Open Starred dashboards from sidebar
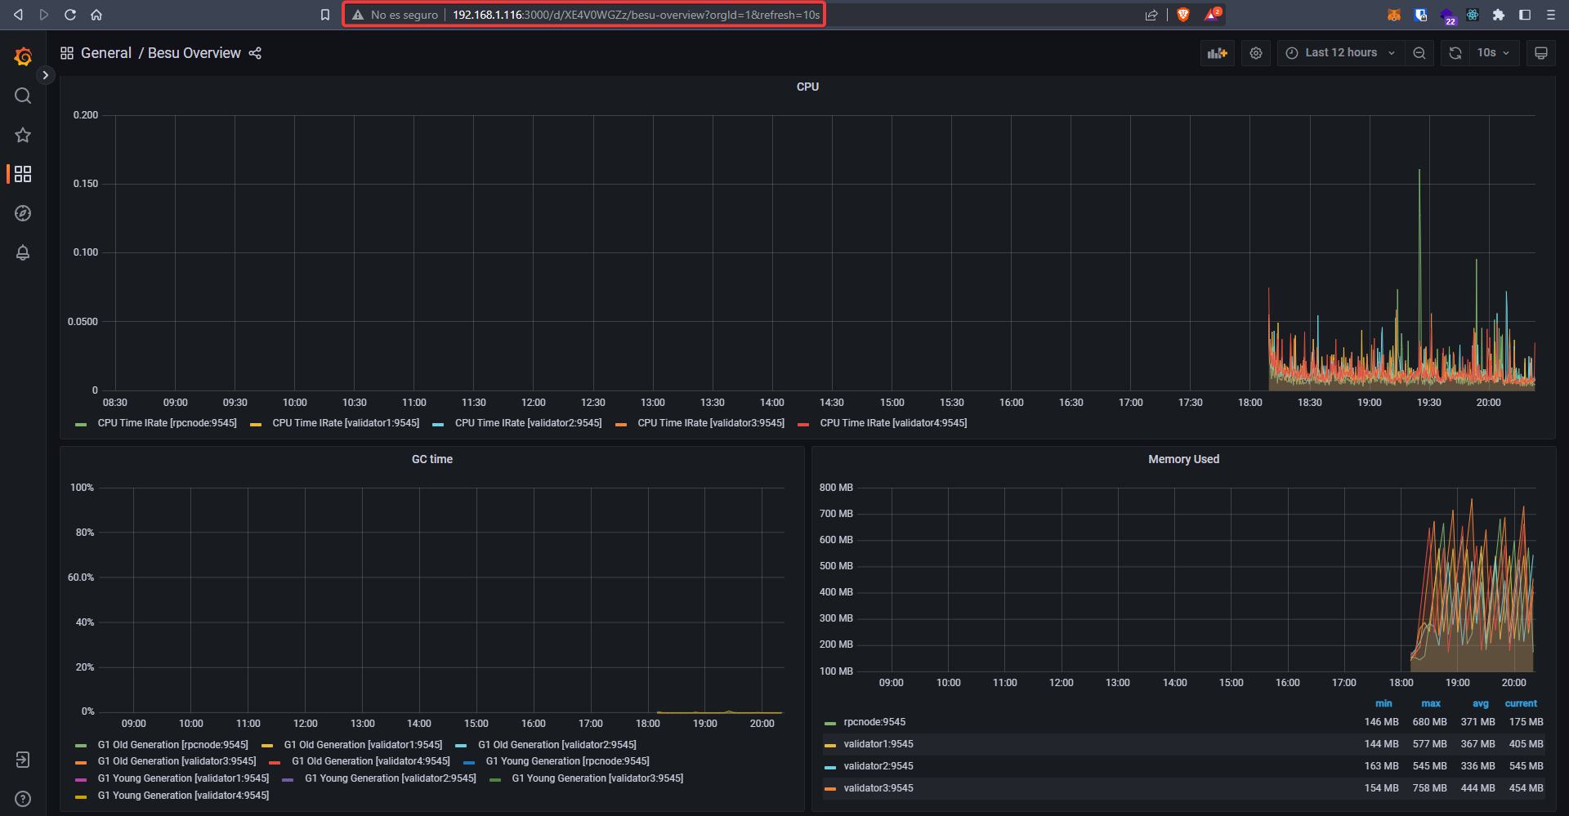Image resolution: width=1569 pixels, height=816 pixels. coord(23,135)
